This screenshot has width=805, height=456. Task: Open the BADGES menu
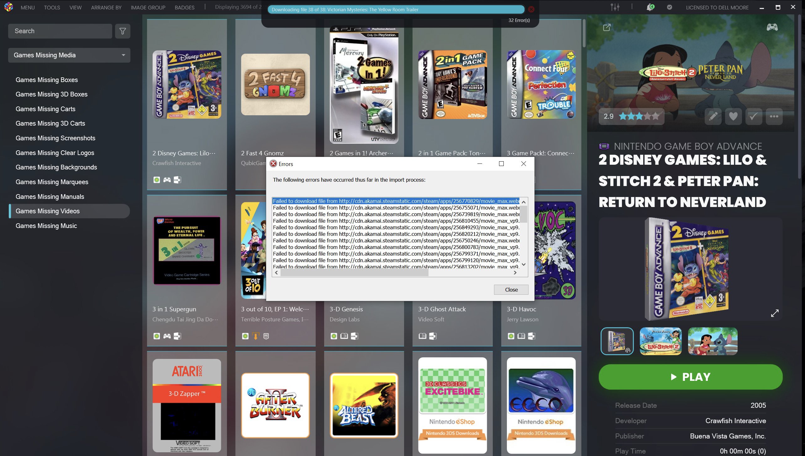click(x=185, y=8)
